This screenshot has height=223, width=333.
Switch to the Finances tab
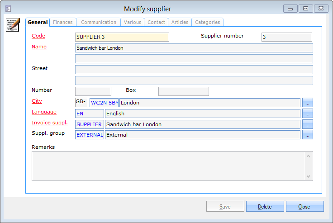pos(63,22)
